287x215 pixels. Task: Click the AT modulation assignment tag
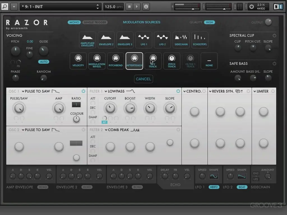click(104, 122)
